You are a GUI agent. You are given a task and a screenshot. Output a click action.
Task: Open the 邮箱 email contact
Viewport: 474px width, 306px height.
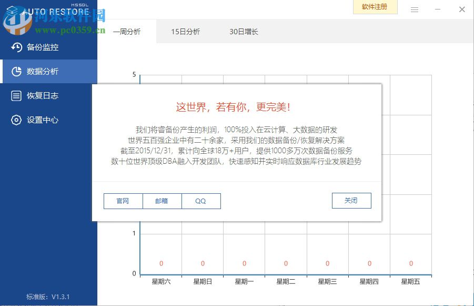[162, 201]
